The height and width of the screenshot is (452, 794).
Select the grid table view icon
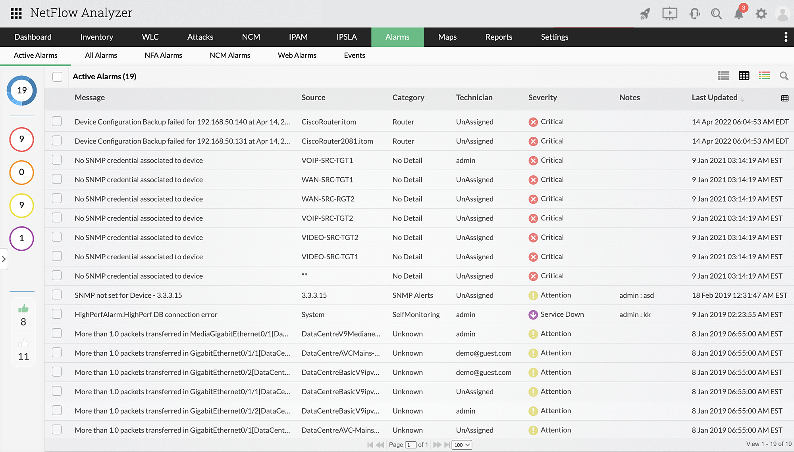(744, 76)
